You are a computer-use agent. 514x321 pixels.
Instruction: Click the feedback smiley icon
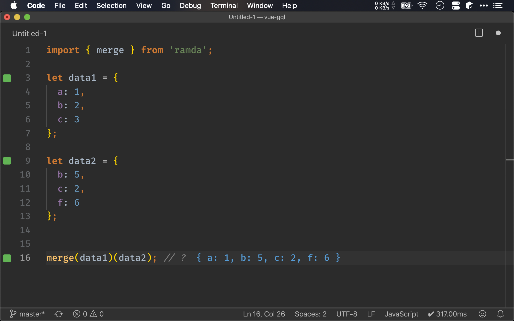pos(482,314)
